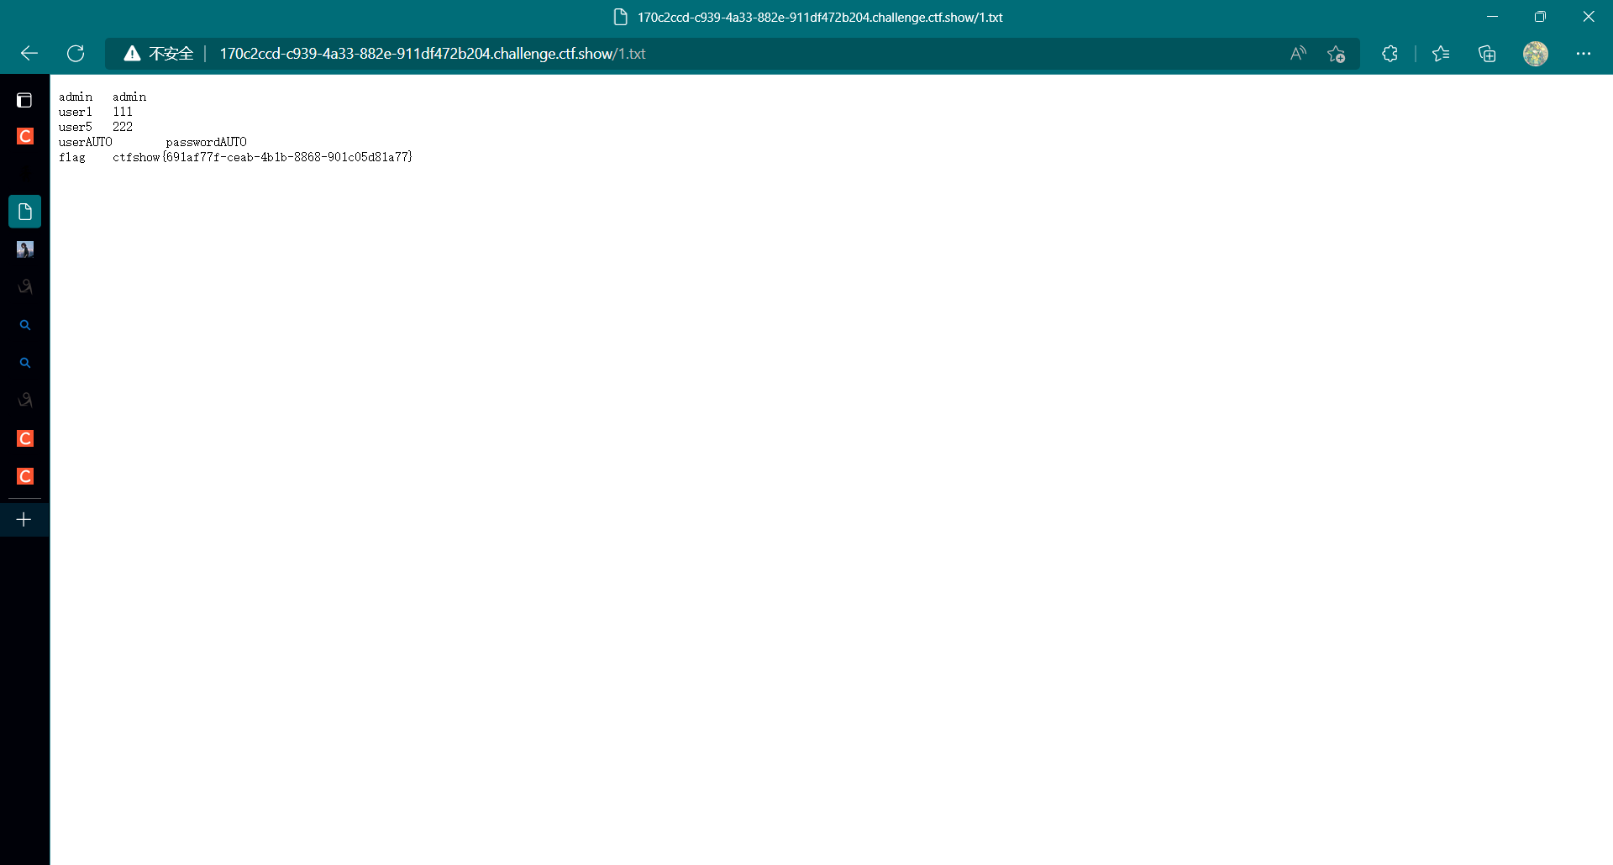This screenshot has height=865, width=1613.
Task: Click the address bar URL
Action: click(x=432, y=54)
